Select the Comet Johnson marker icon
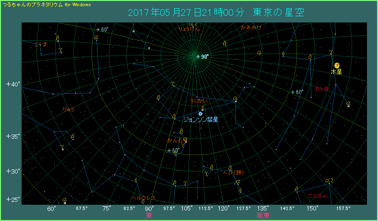 pos(200,113)
